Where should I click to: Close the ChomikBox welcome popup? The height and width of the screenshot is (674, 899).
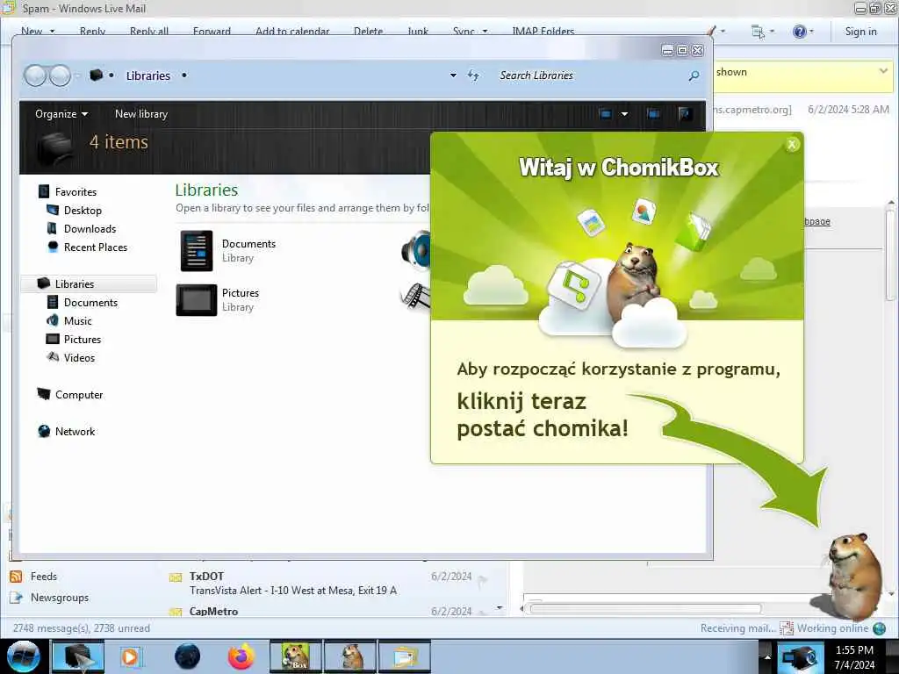792,145
